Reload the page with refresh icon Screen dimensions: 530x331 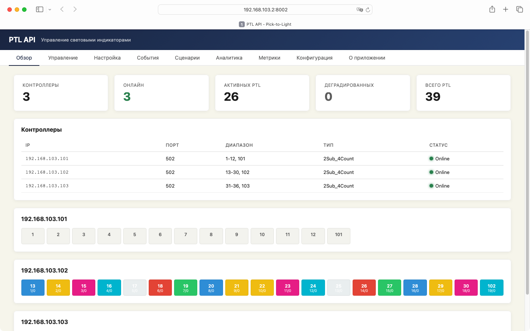click(x=368, y=10)
